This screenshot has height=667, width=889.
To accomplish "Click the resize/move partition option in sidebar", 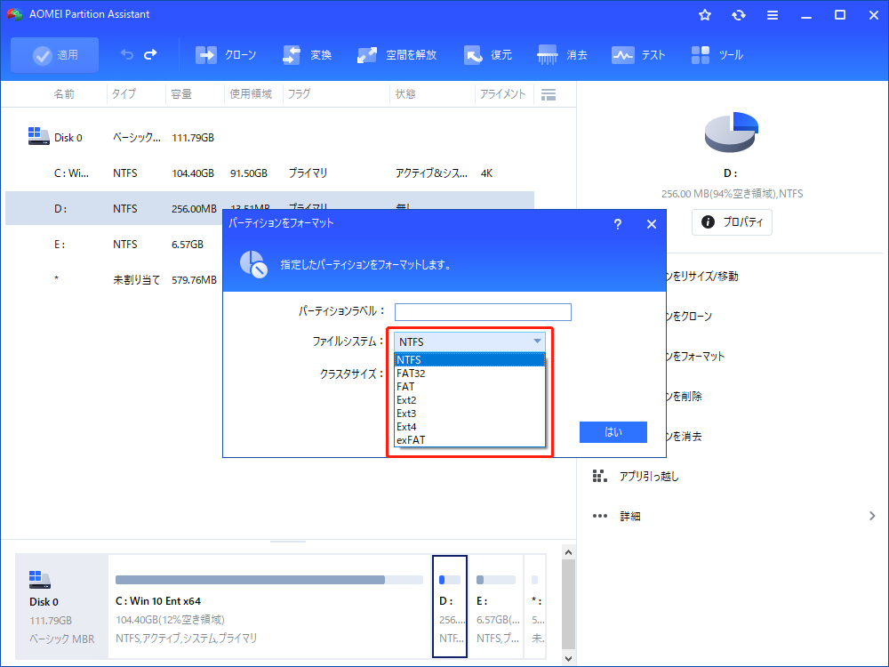I will [702, 277].
